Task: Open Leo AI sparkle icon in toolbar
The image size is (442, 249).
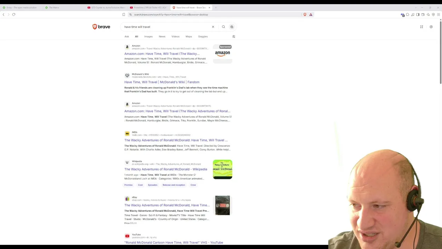Action: pos(428,15)
